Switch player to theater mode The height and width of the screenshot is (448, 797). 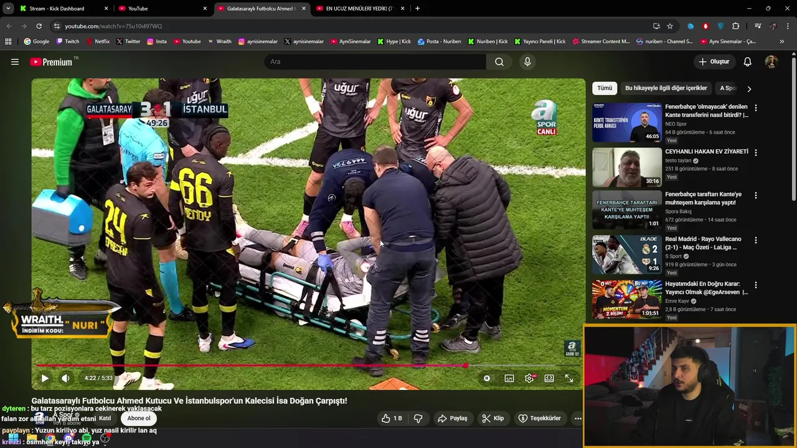pyautogui.click(x=549, y=378)
